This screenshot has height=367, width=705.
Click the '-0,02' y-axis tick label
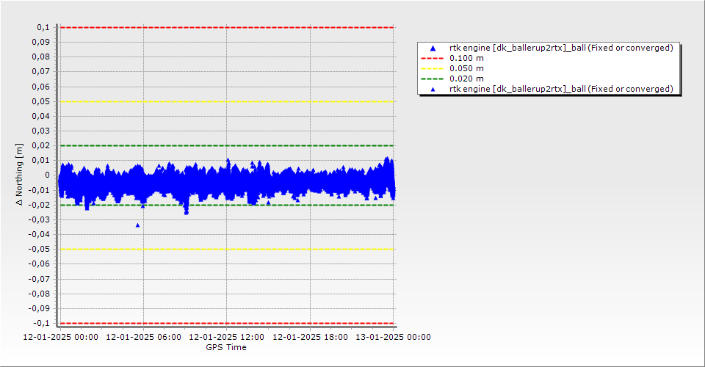(39, 205)
